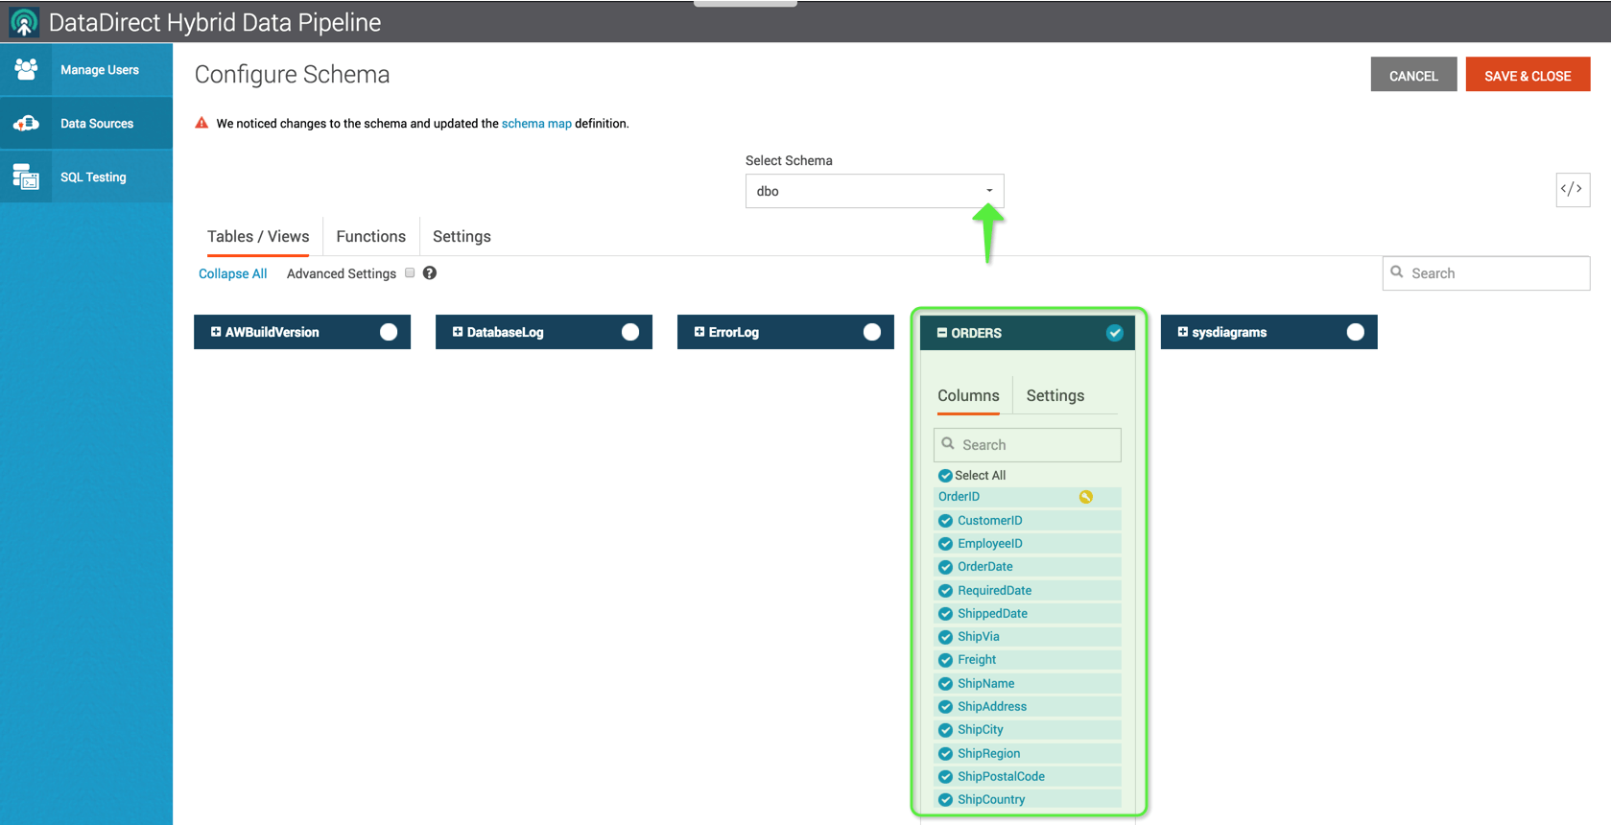
Task: Click the Manage Users icon in sidebar
Action: pyautogui.click(x=26, y=69)
